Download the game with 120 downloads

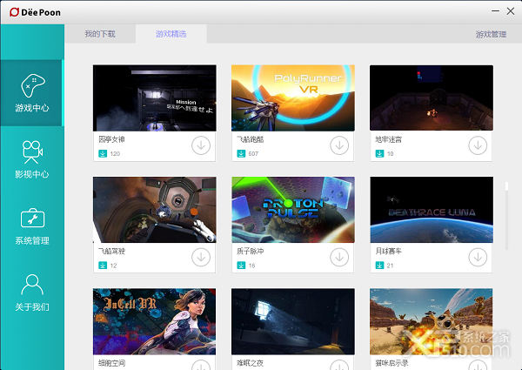tap(201, 145)
